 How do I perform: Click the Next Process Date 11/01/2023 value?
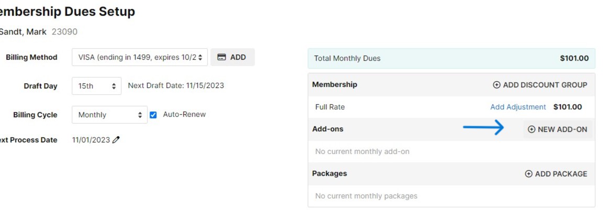tap(91, 140)
